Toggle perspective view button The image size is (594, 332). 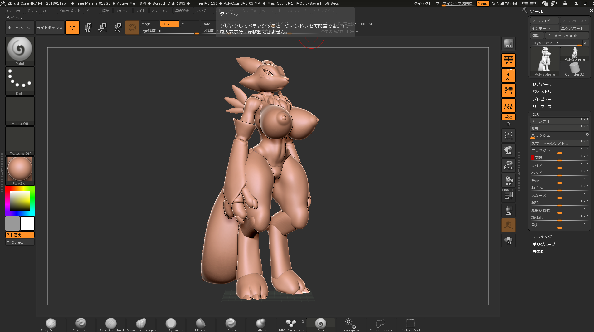pyautogui.click(x=508, y=60)
